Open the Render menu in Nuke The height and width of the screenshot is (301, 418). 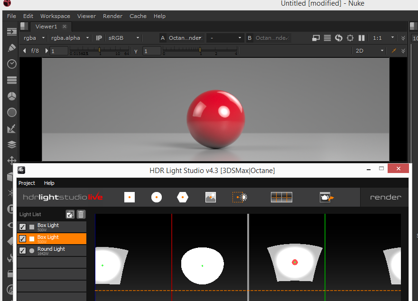tap(112, 16)
